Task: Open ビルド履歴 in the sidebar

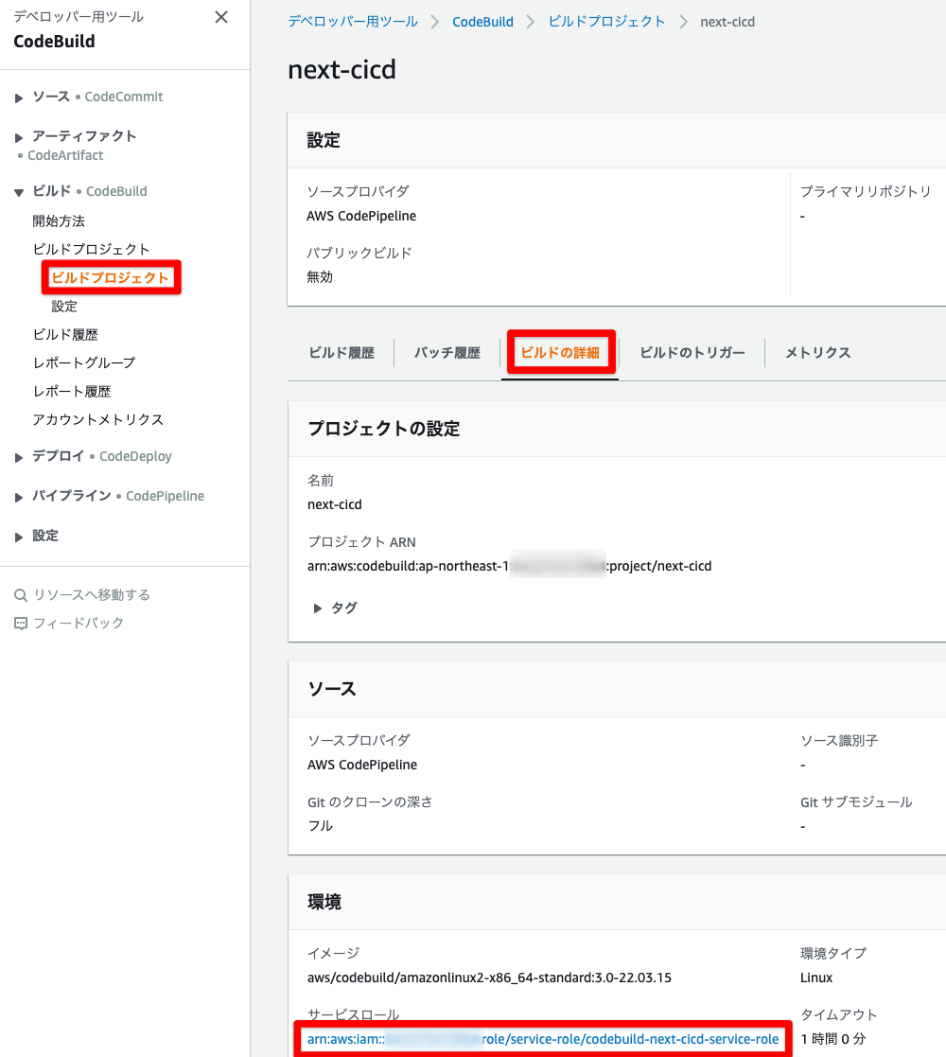Action: click(65, 334)
